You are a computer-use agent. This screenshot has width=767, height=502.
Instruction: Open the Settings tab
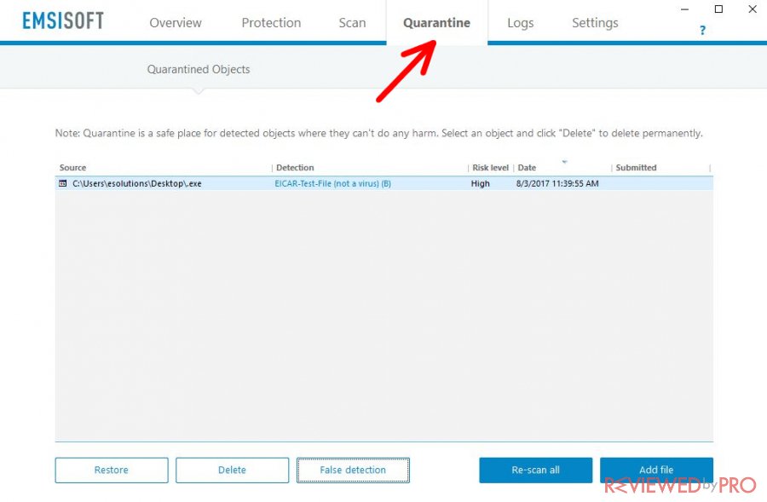595,23
